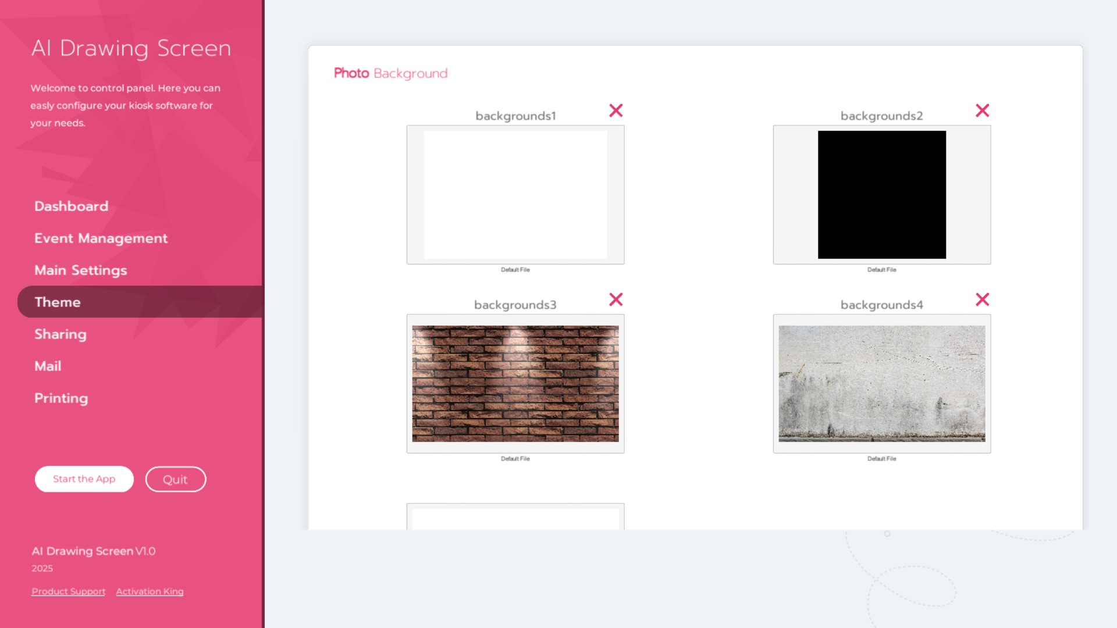Navigate to Sharing settings

tap(60, 334)
